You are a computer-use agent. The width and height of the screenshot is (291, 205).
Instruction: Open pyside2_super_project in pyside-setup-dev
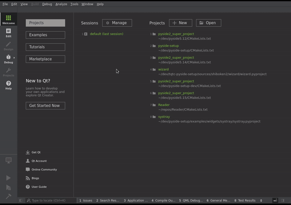click(x=176, y=81)
